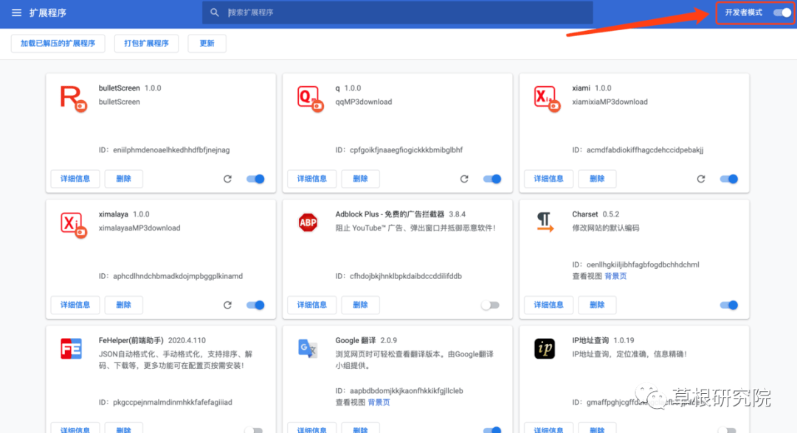Click the description text "xiamixiaMP3download"
The width and height of the screenshot is (797, 433).
coord(610,102)
